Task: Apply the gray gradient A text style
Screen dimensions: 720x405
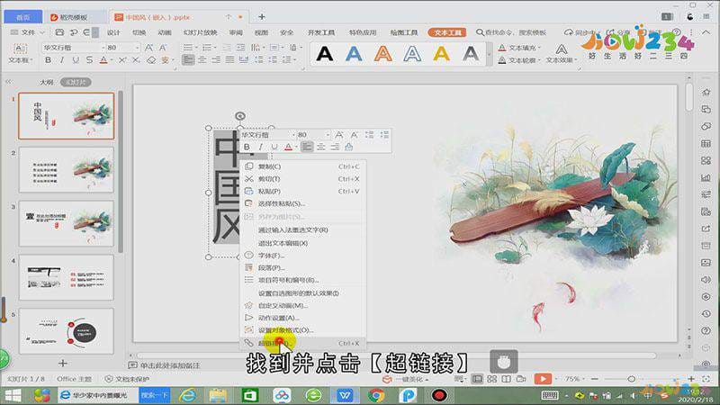Action: (x=471, y=54)
